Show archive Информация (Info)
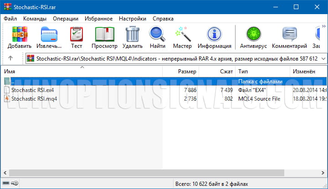This screenshot has width=328, height=189. 215,37
